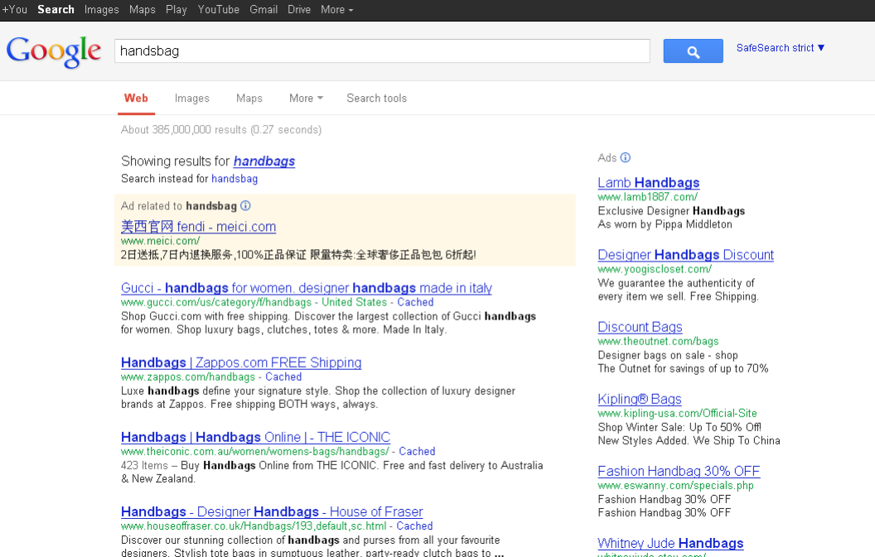Expand the More dropdown under search box
875x557 pixels.
click(306, 98)
